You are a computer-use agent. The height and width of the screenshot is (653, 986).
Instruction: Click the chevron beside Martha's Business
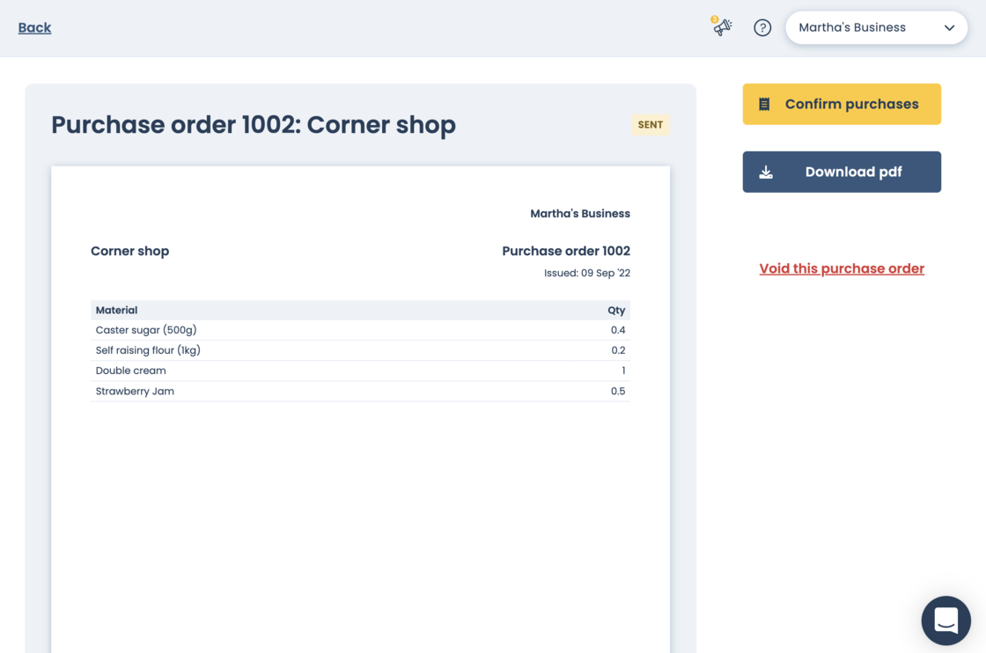point(949,28)
